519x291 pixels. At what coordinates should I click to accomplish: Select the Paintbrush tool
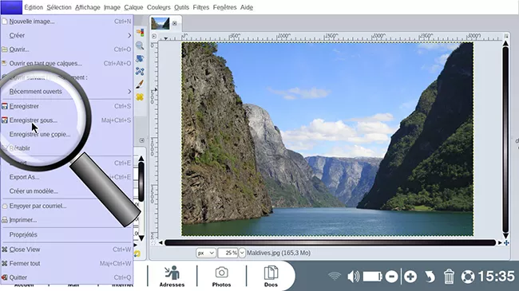click(x=140, y=84)
